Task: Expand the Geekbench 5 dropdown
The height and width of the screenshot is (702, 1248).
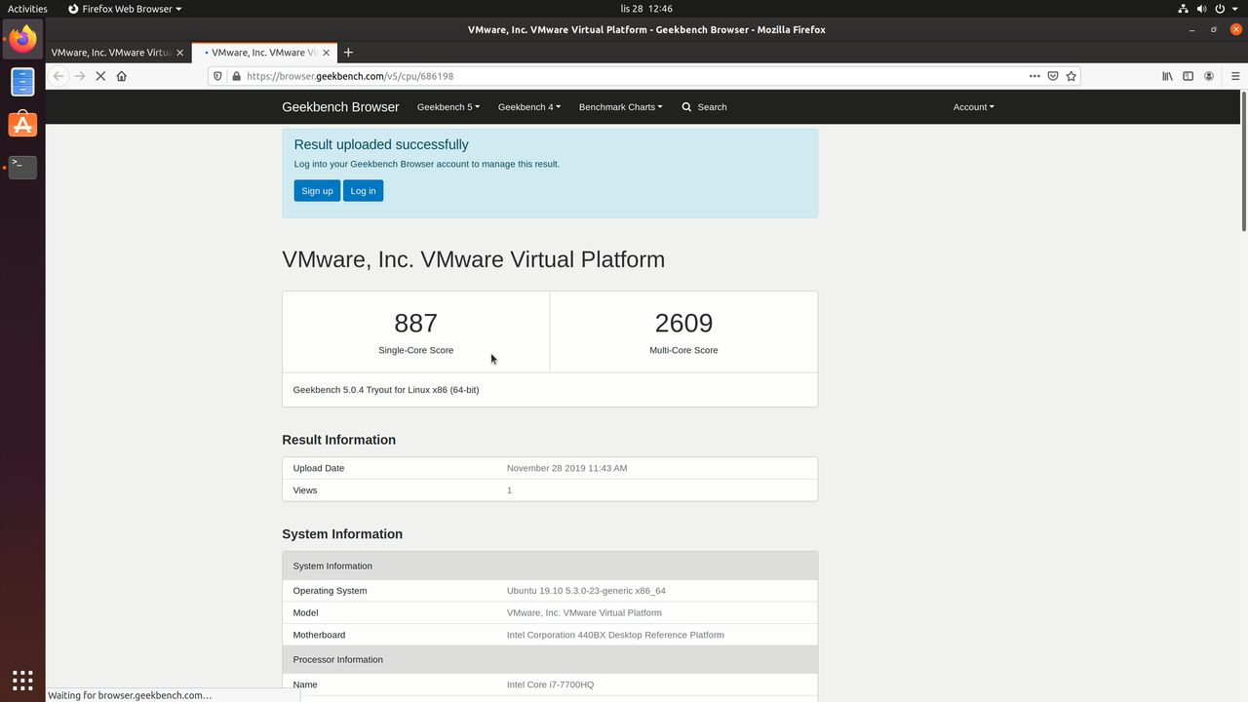Action: (448, 107)
